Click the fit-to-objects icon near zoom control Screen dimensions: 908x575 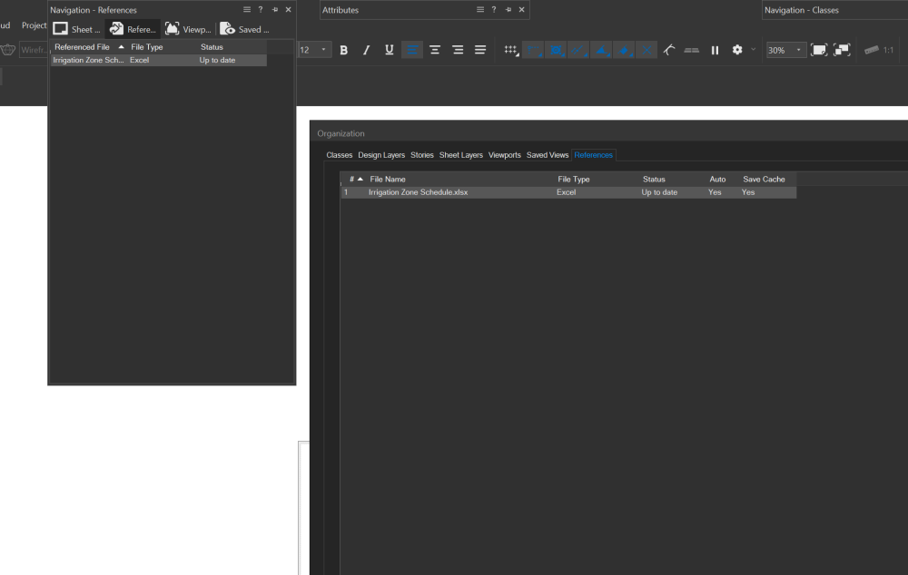click(844, 50)
